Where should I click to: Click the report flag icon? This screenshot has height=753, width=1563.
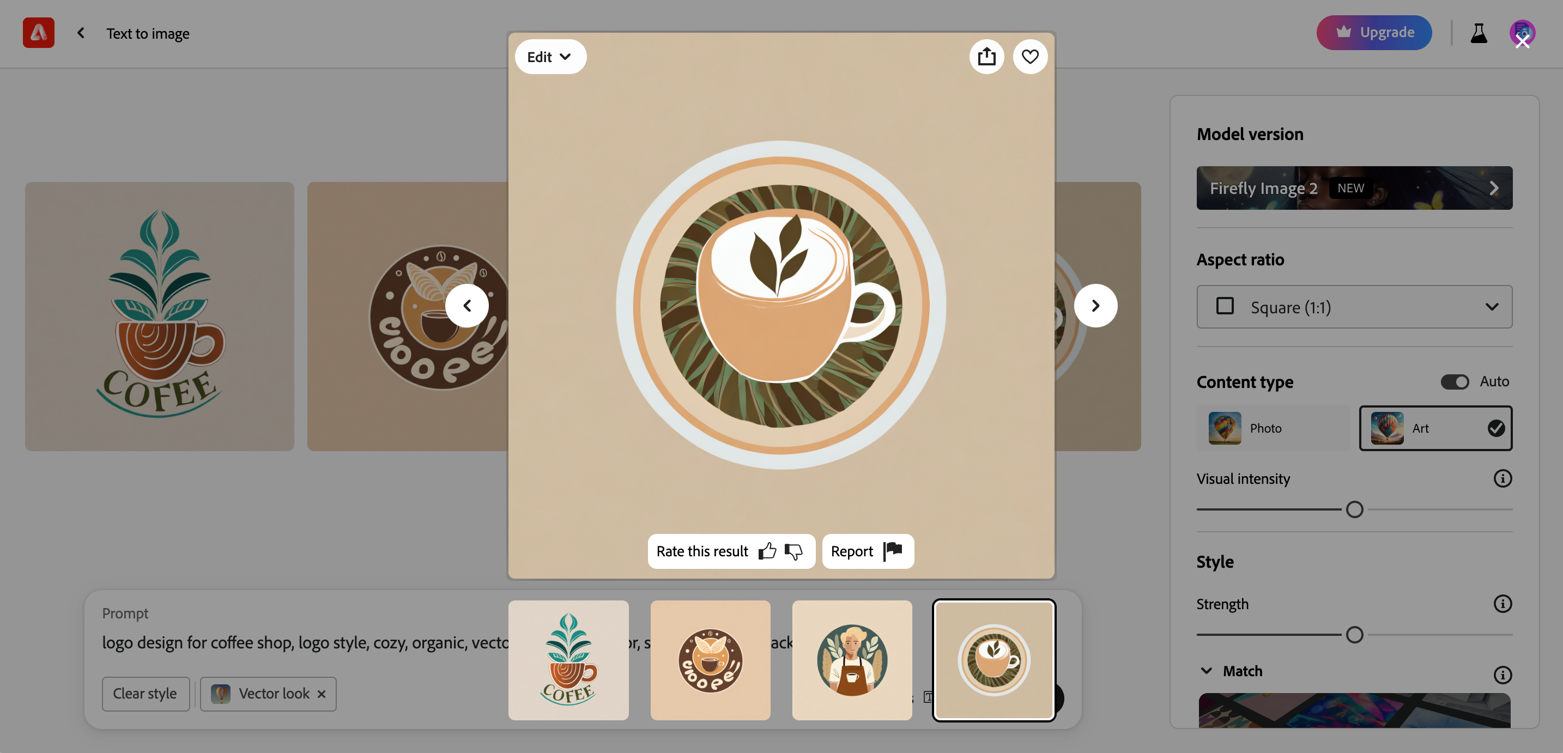coord(892,550)
